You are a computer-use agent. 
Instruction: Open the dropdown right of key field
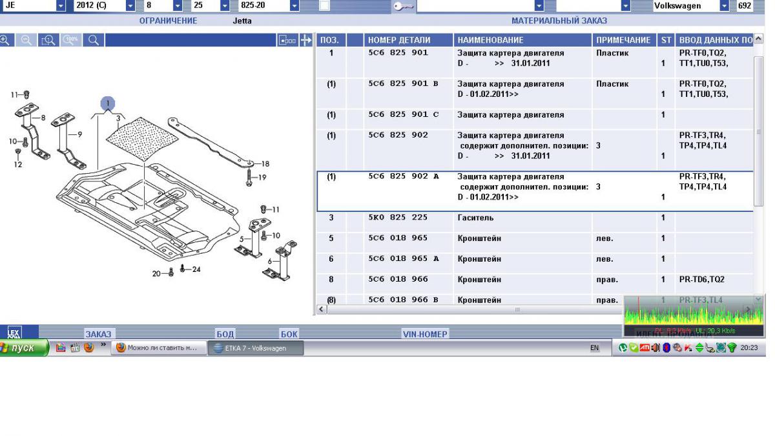(x=539, y=6)
